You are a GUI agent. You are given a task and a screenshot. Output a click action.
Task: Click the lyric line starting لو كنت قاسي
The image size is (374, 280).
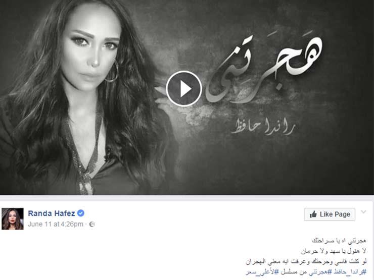click(x=306, y=262)
